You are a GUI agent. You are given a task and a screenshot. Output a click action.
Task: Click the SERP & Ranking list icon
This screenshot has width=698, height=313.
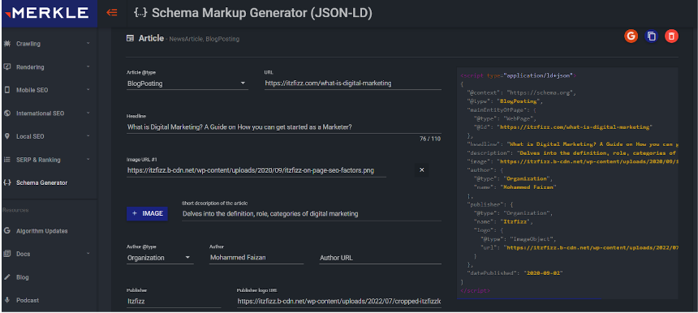point(7,159)
